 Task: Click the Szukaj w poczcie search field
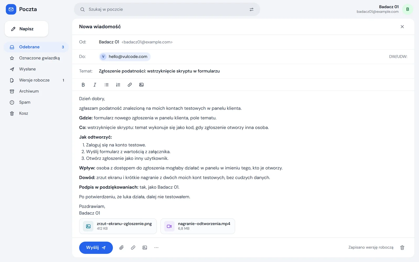point(167,9)
